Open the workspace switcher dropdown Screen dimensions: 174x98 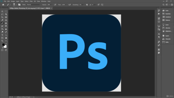167,5
